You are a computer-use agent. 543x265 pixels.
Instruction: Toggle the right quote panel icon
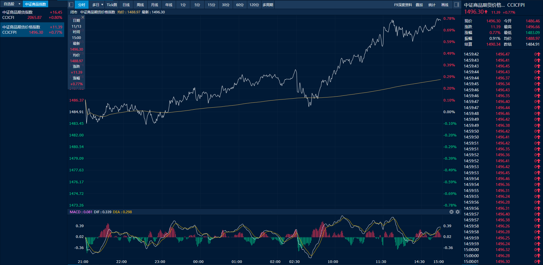456,5
